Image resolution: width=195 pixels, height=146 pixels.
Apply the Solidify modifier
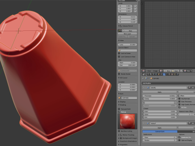[x=160, y=92]
